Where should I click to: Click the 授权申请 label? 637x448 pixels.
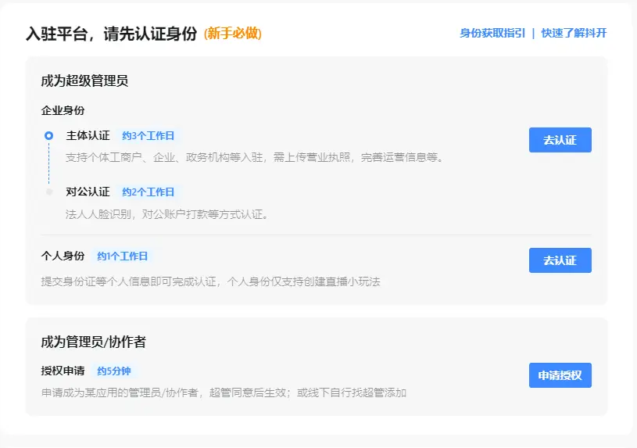[x=63, y=371]
